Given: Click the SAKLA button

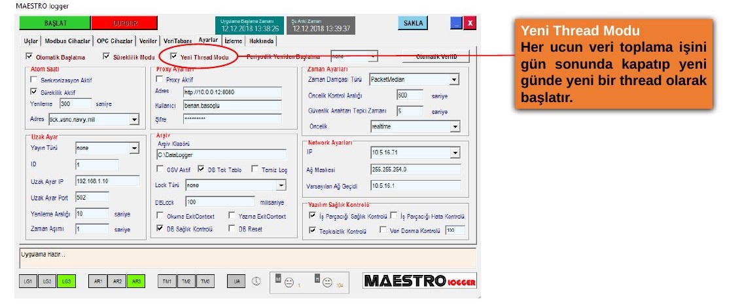Looking at the screenshot, I should click(413, 23).
